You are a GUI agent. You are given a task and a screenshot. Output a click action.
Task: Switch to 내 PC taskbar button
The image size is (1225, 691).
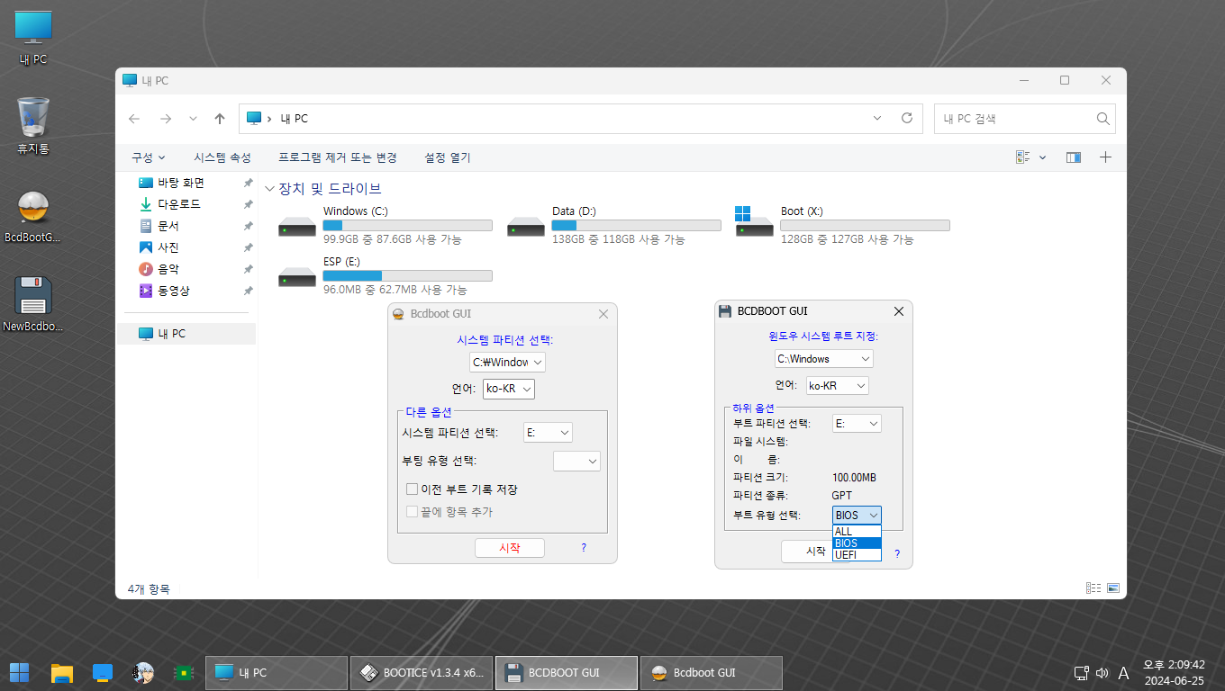pyautogui.click(x=277, y=673)
